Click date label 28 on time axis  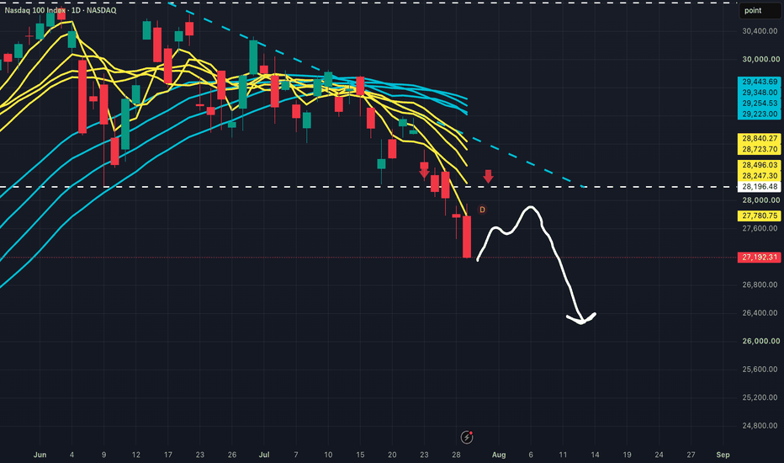456,455
